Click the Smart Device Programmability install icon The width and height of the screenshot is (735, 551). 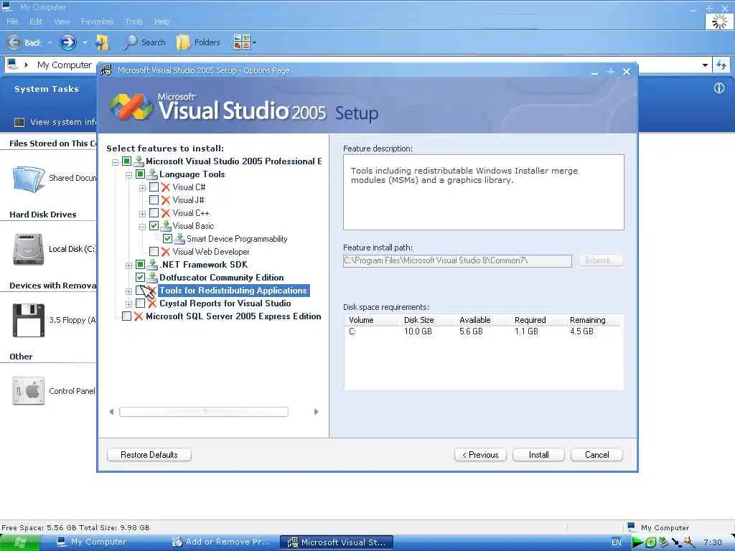coord(179,239)
